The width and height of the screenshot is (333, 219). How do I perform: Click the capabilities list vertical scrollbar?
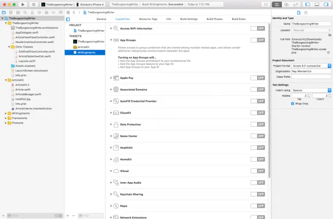(x=269, y=101)
